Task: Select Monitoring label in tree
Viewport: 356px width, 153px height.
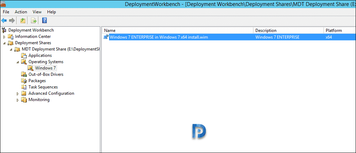Action: (x=39, y=100)
